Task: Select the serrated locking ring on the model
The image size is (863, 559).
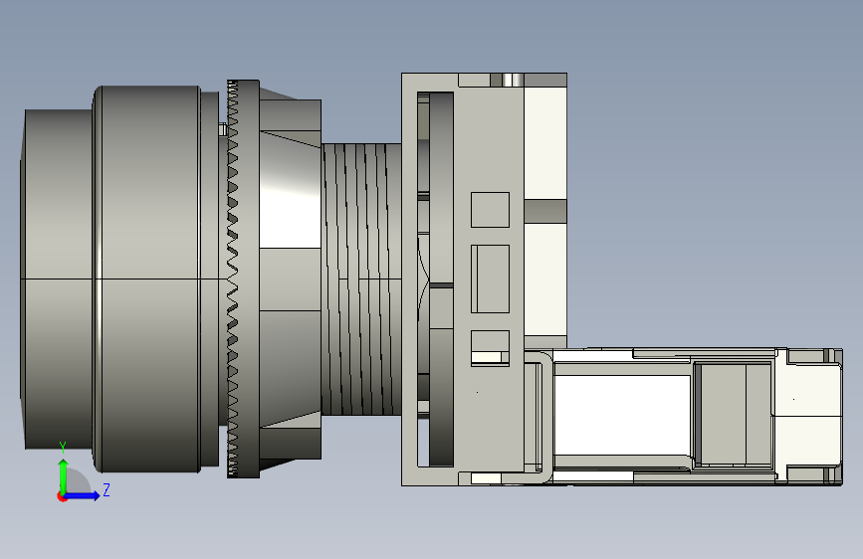Action: [x=243, y=279]
